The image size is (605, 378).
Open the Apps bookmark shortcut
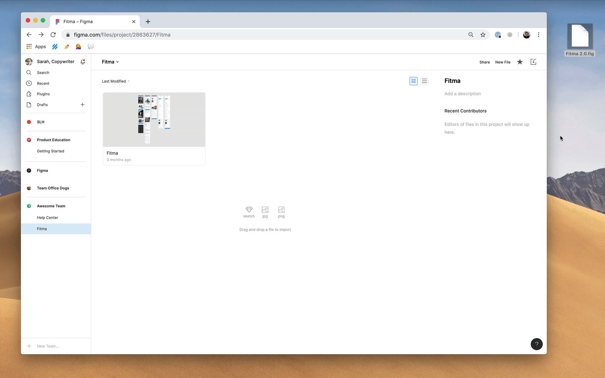pos(36,46)
